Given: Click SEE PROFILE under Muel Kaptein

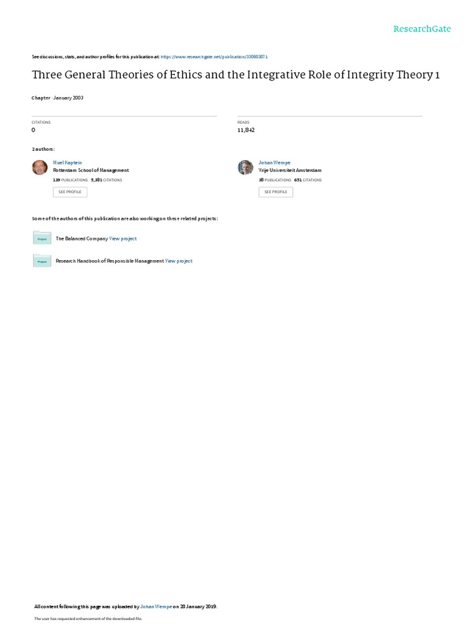Looking at the screenshot, I should (x=70, y=192).
